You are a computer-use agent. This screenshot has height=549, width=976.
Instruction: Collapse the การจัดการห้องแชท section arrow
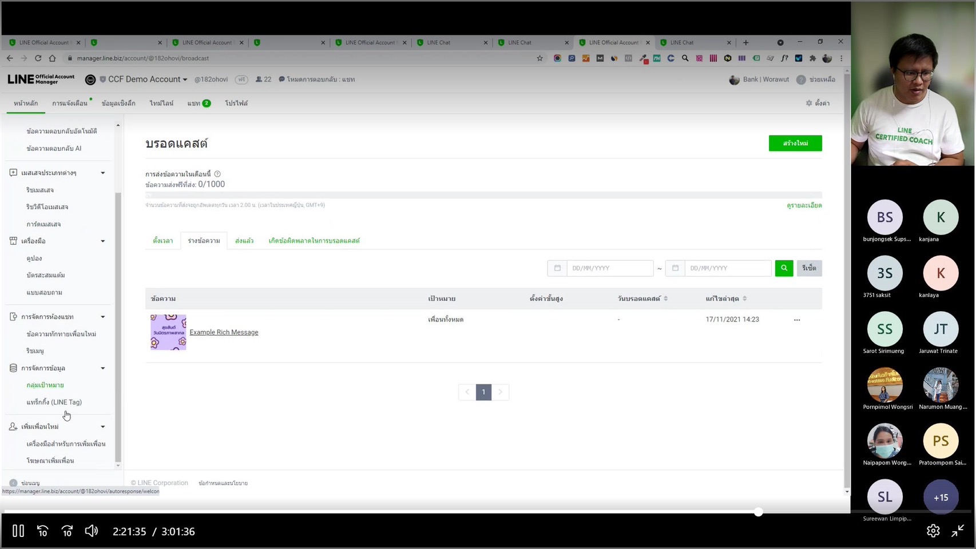pos(103,317)
